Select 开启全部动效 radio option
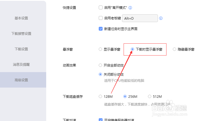This screenshot has width=198, height=121. point(100,65)
